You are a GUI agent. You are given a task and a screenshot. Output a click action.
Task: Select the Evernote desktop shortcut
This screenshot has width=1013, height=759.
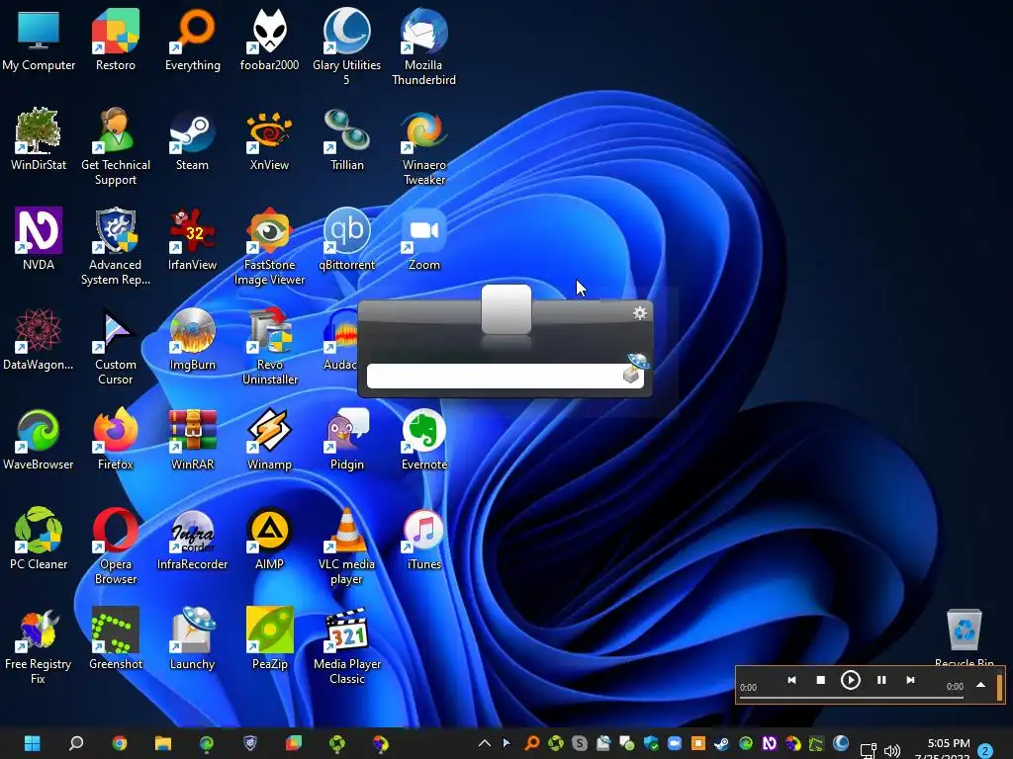(423, 440)
